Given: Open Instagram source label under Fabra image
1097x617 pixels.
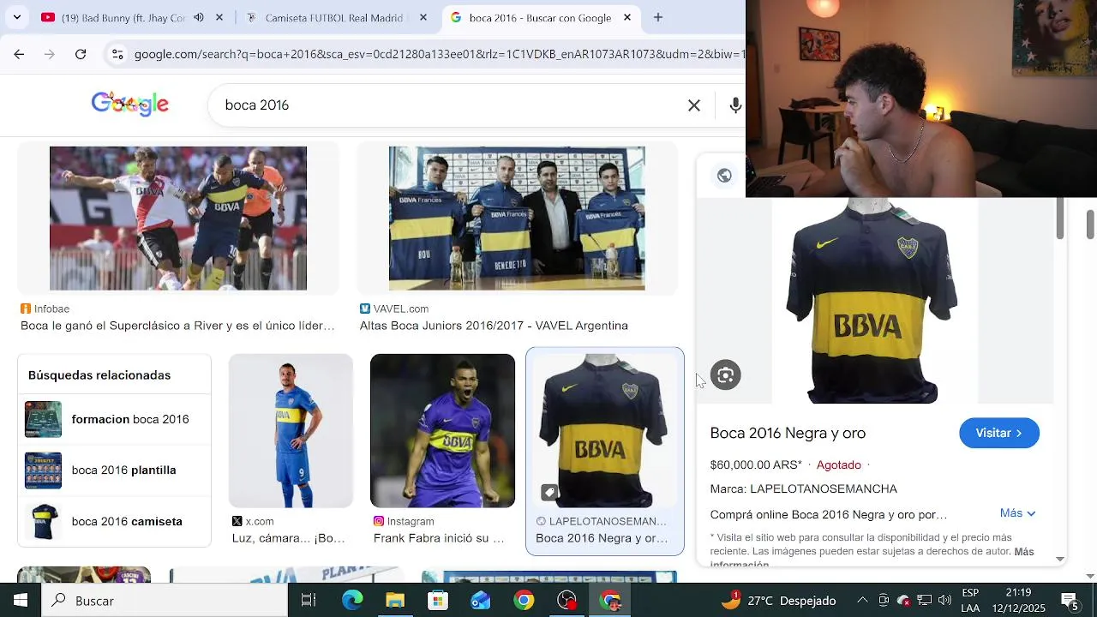Looking at the screenshot, I should tap(404, 521).
